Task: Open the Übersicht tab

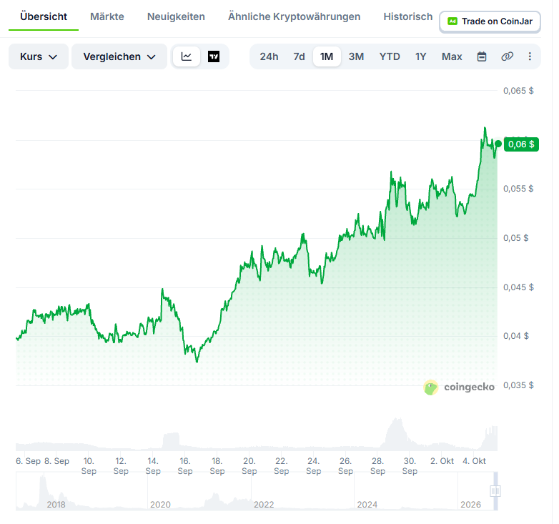Action: (44, 16)
